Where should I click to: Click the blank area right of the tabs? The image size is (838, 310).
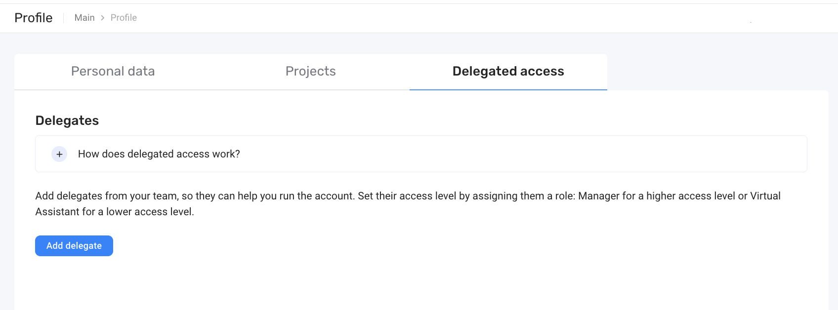pyautogui.click(x=717, y=72)
